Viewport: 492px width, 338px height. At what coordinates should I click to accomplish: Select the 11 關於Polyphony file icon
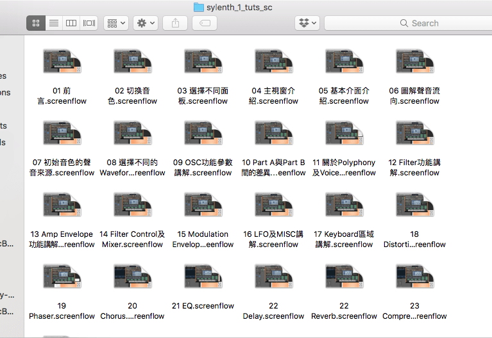pyautogui.click(x=344, y=133)
